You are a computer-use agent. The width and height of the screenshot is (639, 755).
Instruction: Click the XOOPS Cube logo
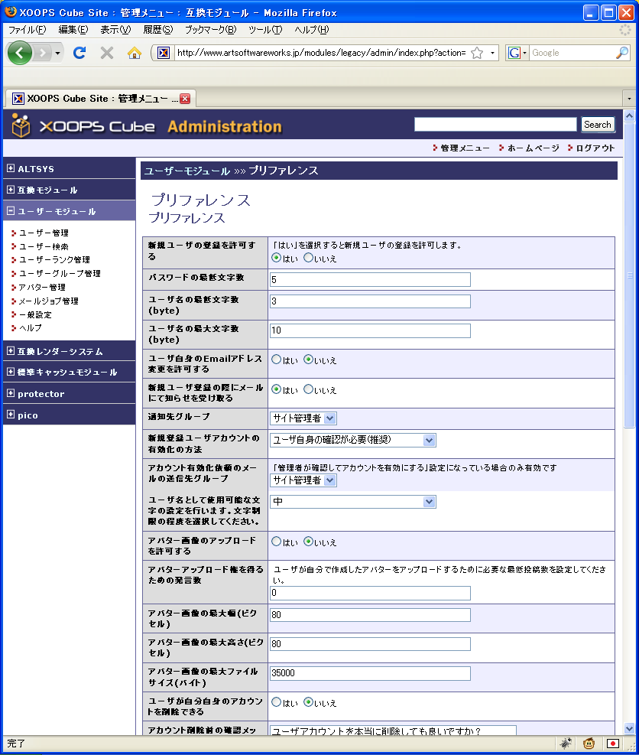(x=83, y=125)
